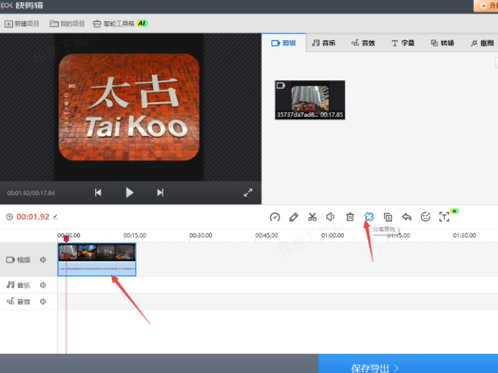This screenshot has height=373, width=498.
Task: Click the 00:30.00 ruler mark
Action: click(x=200, y=236)
